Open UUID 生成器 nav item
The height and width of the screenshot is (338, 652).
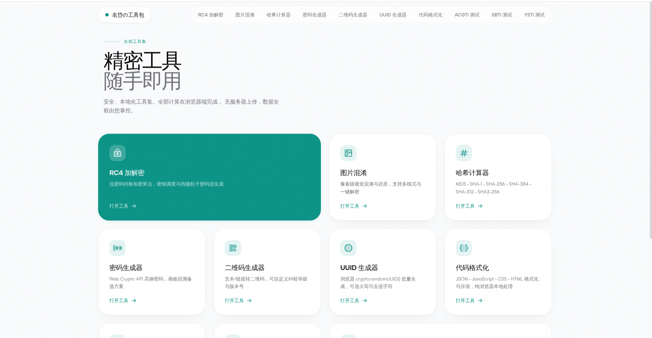(393, 15)
